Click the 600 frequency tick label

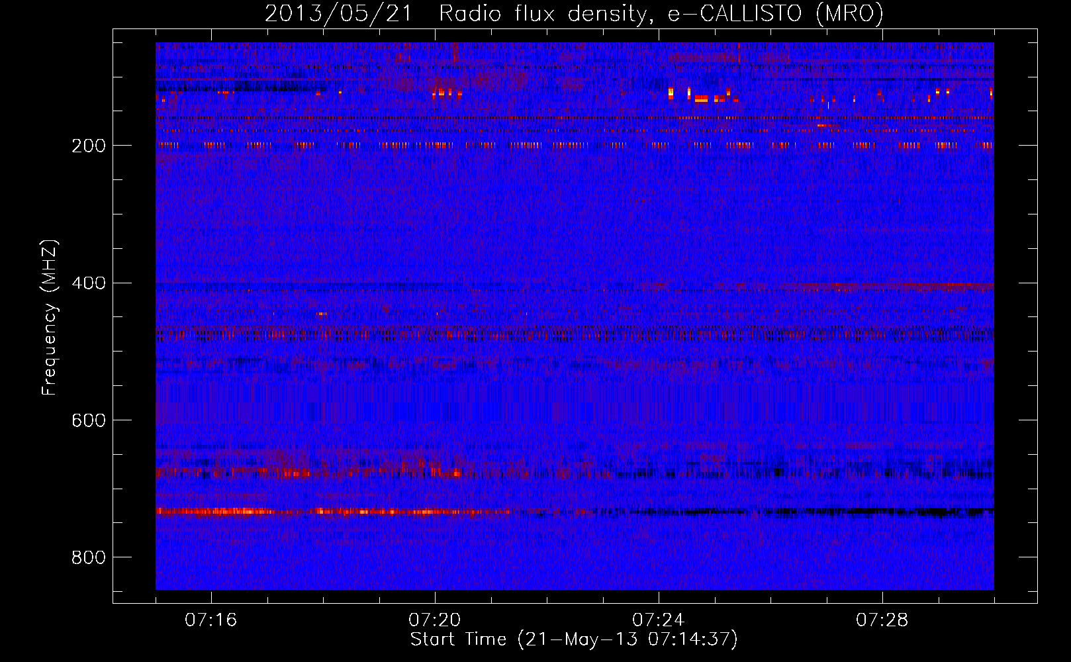pos(89,420)
